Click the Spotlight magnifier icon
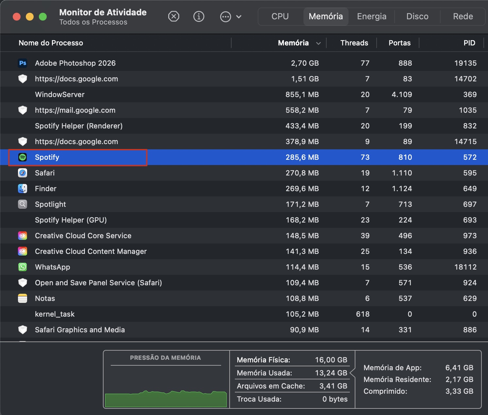 coord(23,204)
